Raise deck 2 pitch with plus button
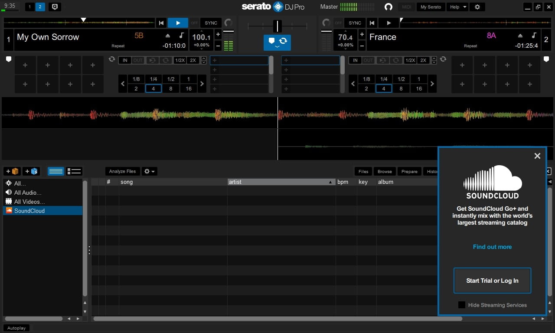 point(362,35)
